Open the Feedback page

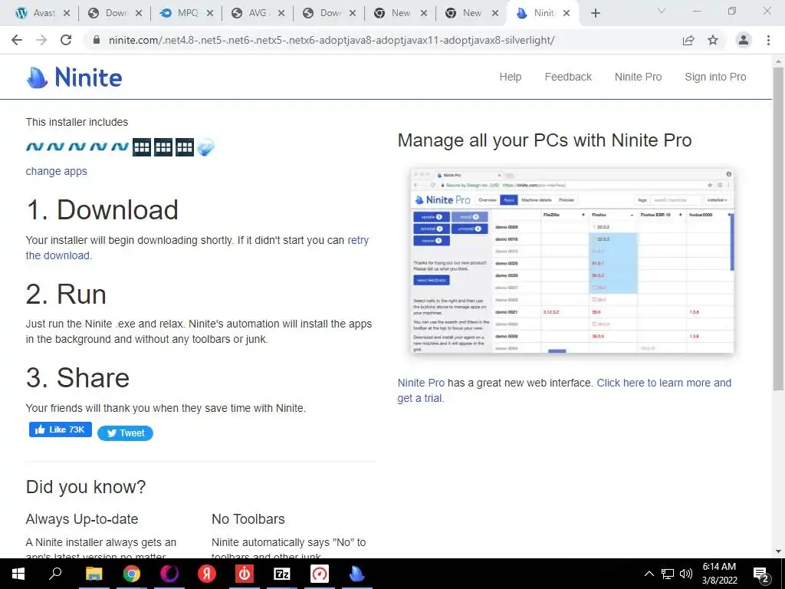[568, 77]
